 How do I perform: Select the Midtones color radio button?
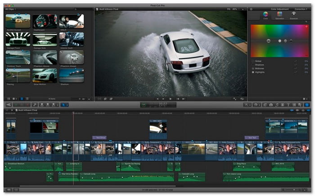click(x=252, y=68)
